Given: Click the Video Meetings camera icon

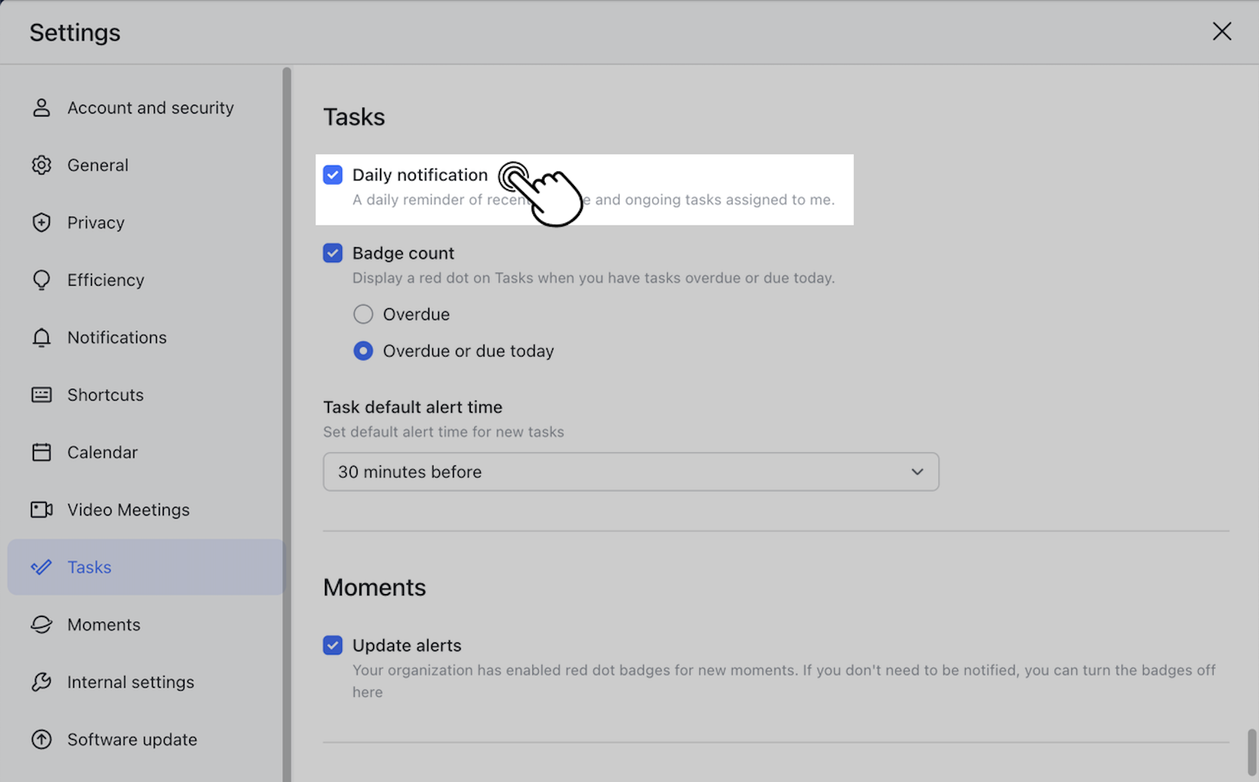Looking at the screenshot, I should click(41, 509).
